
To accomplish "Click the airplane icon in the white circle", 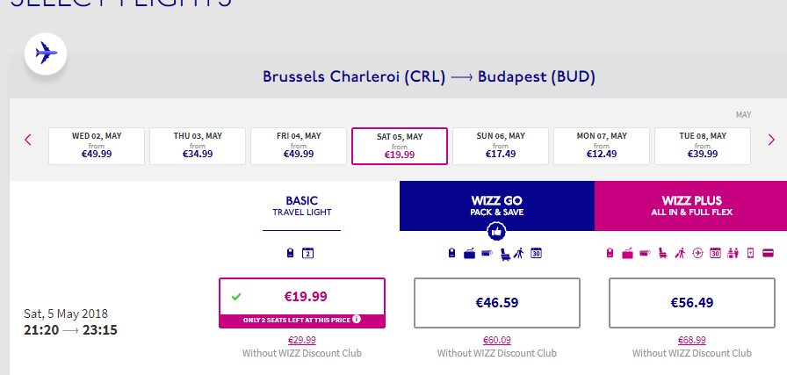I will pyautogui.click(x=46, y=54).
